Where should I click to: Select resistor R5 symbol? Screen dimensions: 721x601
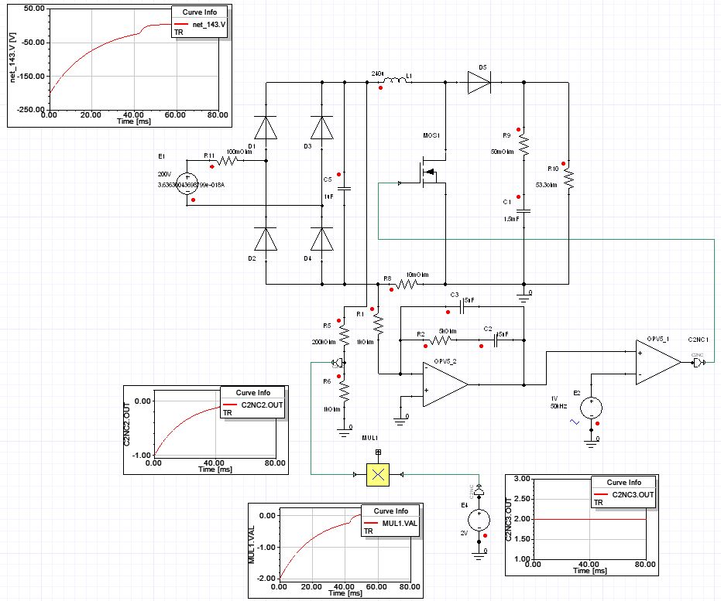(x=345, y=336)
